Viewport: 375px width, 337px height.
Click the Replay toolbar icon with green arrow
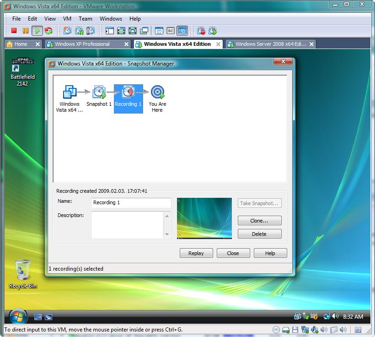pos(213,31)
